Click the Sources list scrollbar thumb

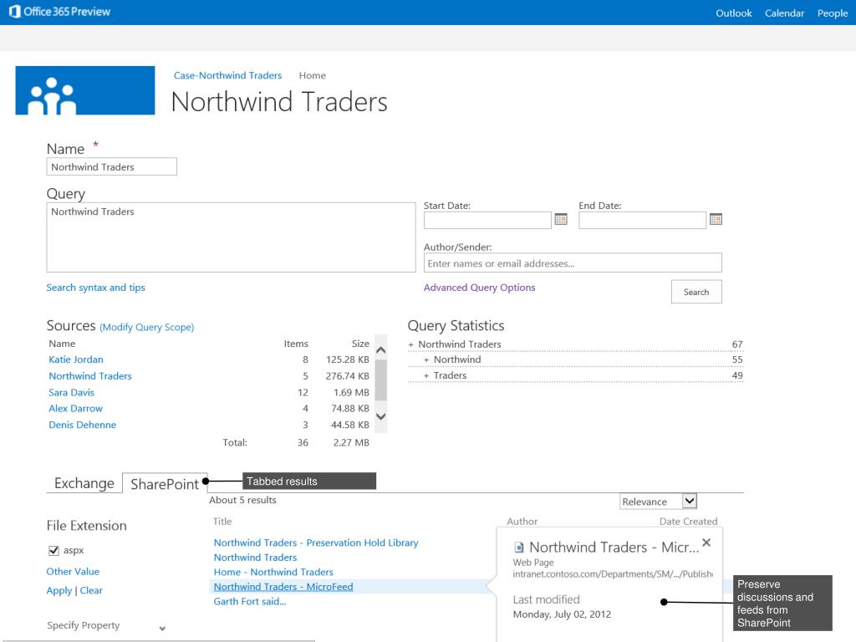pos(381,380)
